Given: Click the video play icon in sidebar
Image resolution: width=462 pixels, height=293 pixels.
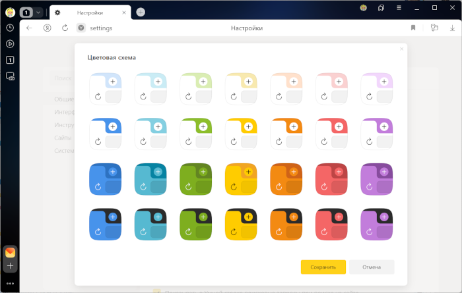Looking at the screenshot, I should (x=10, y=44).
